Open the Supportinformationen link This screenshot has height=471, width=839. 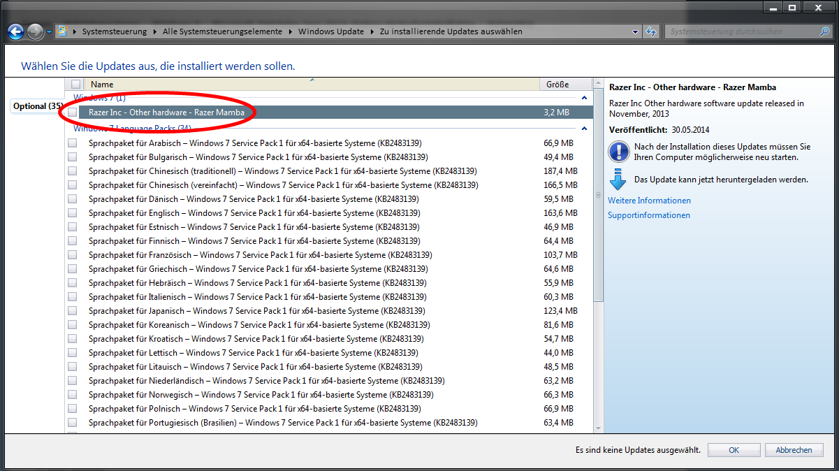pyautogui.click(x=649, y=215)
